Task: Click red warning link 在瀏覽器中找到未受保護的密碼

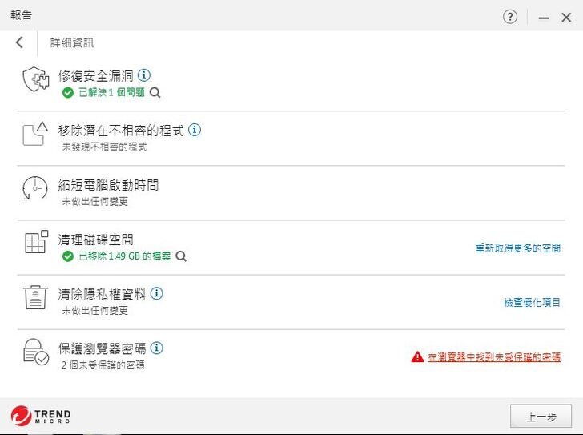Action: (493, 357)
